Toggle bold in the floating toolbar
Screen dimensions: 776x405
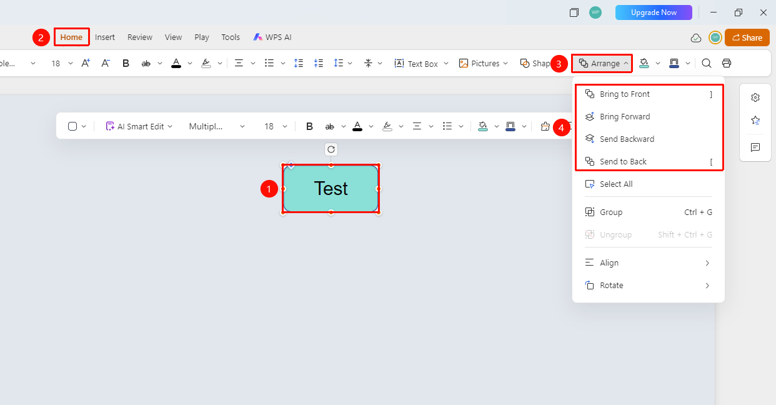[309, 126]
